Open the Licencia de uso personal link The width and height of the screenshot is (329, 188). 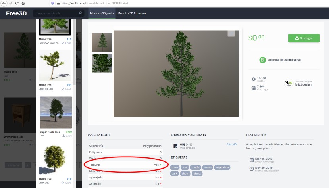pyautogui.click(x=284, y=60)
